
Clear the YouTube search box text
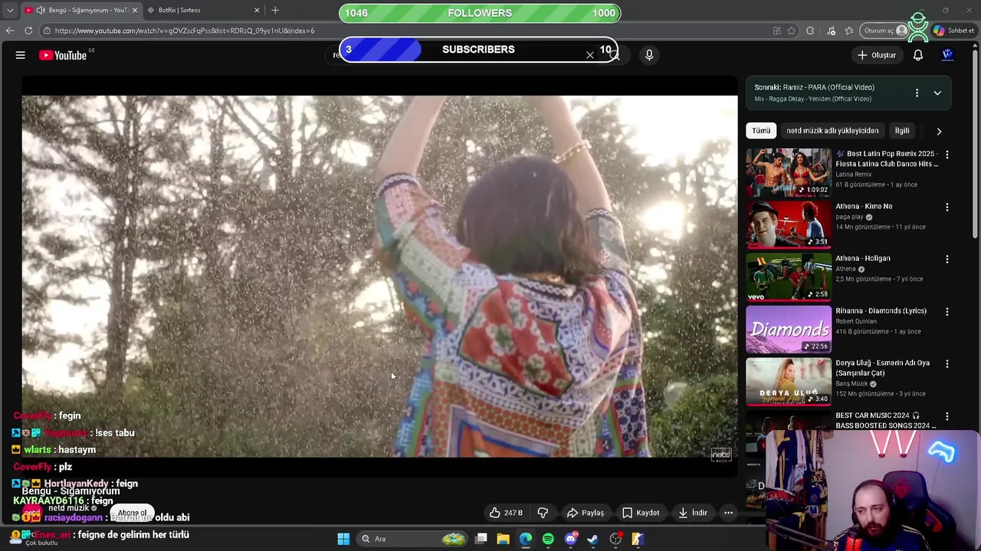590,55
